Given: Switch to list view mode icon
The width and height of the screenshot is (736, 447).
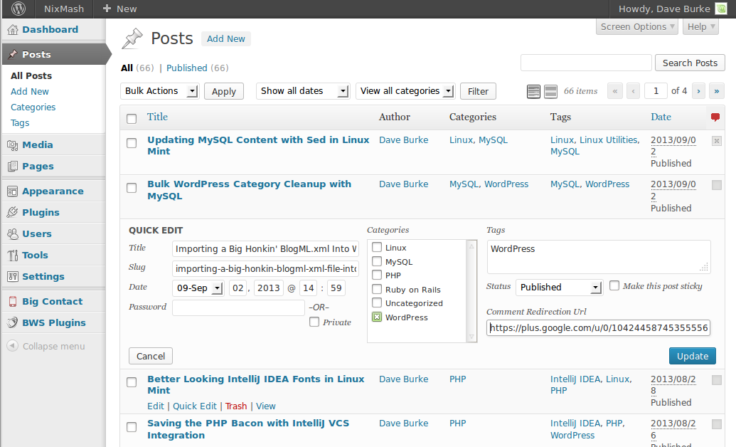Looking at the screenshot, I should coord(533,91).
